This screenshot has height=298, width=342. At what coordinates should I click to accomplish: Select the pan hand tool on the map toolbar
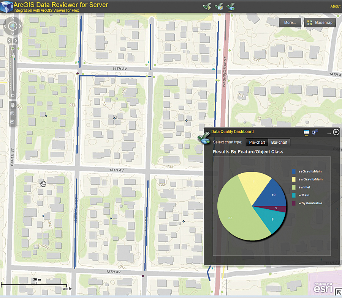tap(13, 105)
